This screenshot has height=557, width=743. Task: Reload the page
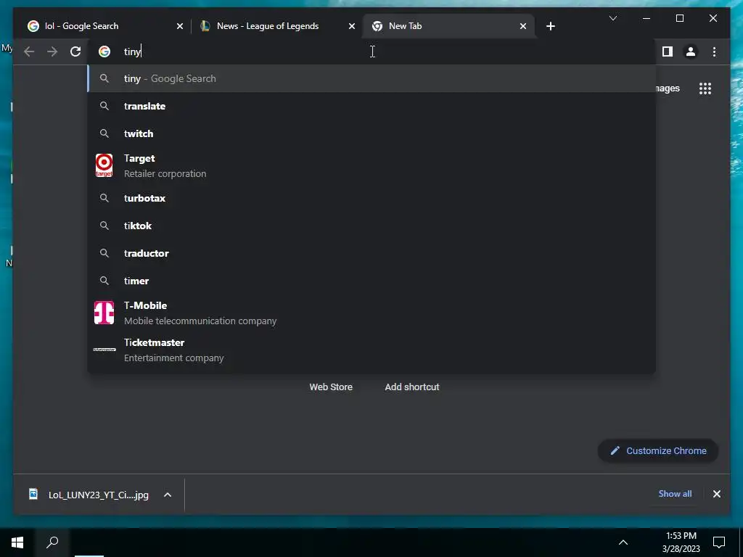click(75, 51)
